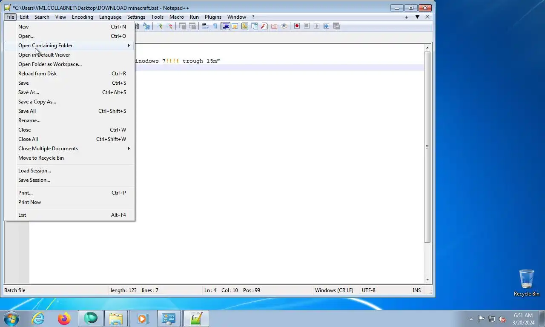Show hidden tray icons arrow
This screenshot has width=545, height=327.
click(x=471, y=319)
